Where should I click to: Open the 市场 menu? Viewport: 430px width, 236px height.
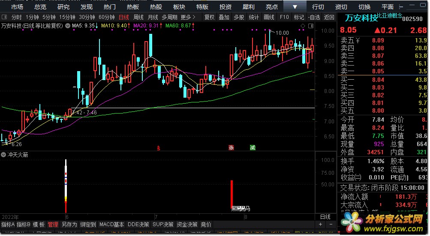pos(17,7)
